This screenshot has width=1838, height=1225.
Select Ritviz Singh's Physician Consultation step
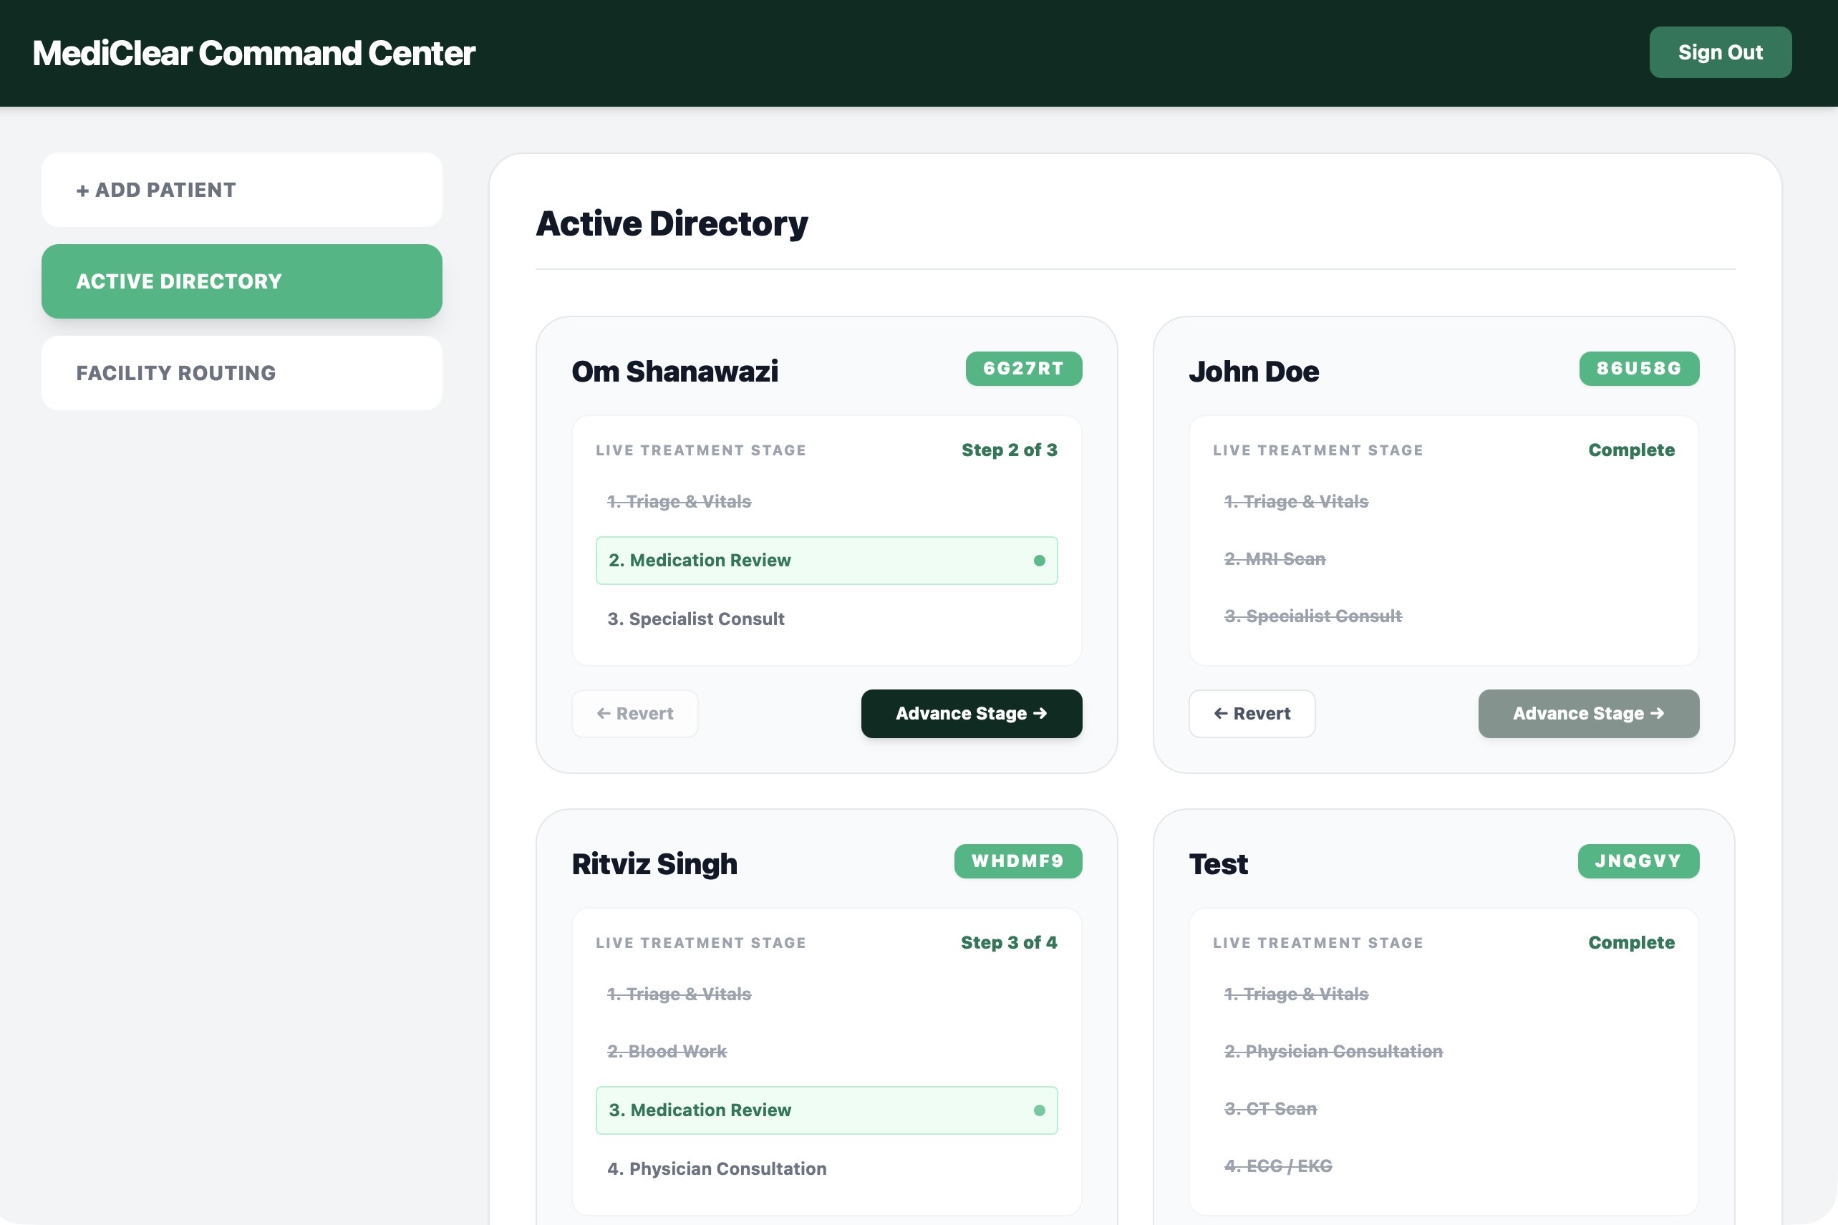pyautogui.click(x=716, y=1168)
